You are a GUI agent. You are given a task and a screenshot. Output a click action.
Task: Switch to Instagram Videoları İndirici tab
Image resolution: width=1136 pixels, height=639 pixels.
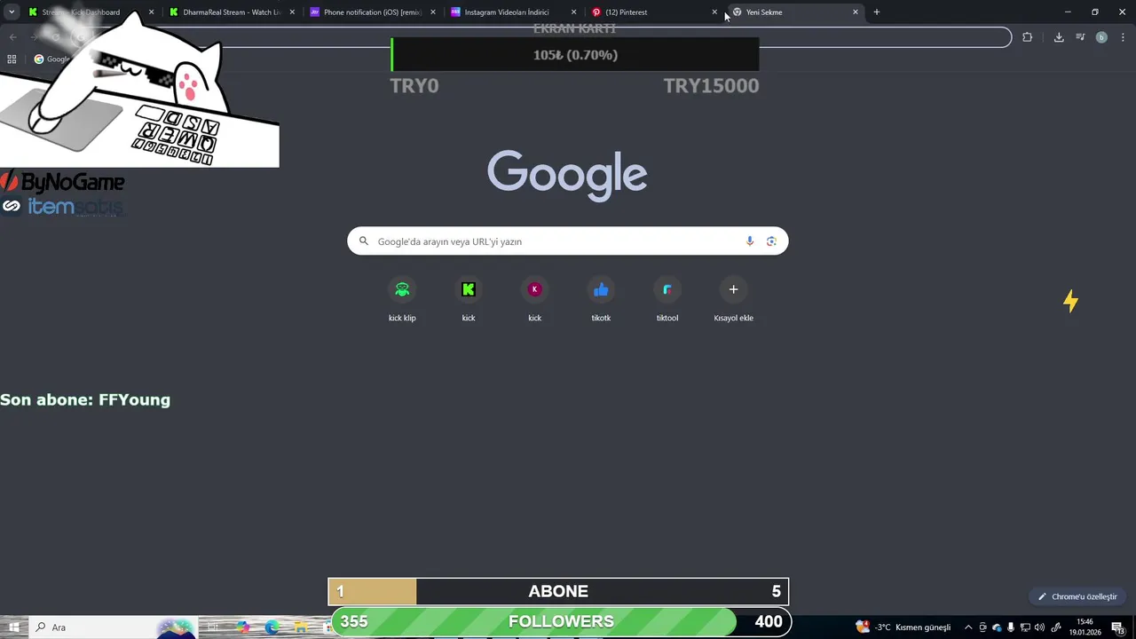[514, 12]
